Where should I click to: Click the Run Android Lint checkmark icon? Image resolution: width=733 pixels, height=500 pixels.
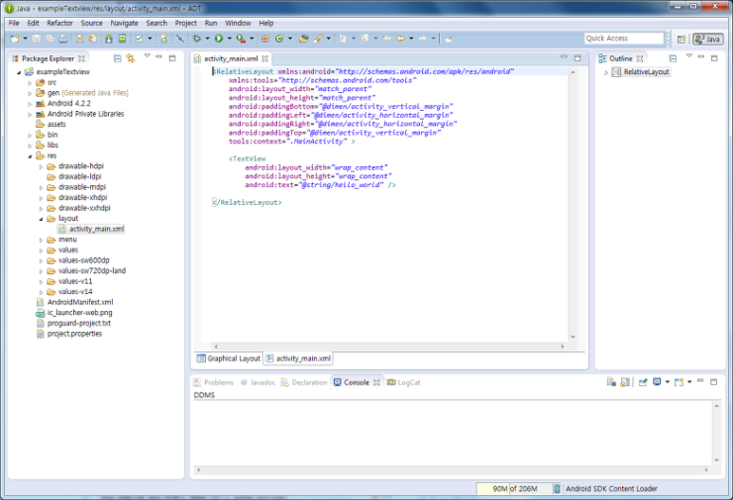pos(139,39)
